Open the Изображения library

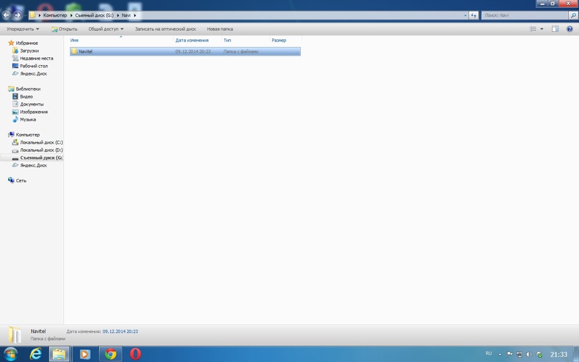34,112
